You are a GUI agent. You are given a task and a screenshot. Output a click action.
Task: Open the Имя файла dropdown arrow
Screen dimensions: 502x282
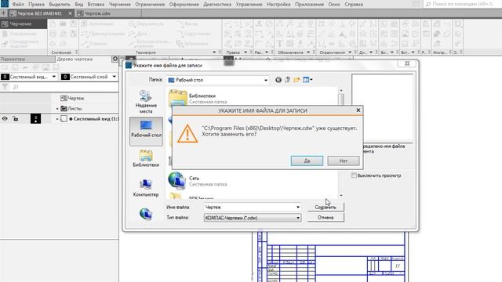tap(298, 207)
